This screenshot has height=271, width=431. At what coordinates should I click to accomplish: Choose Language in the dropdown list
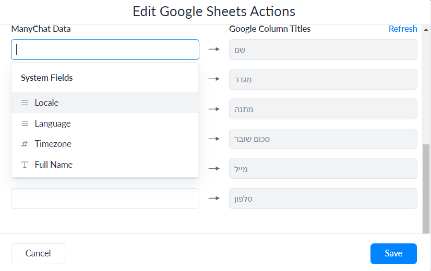click(53, 124)
